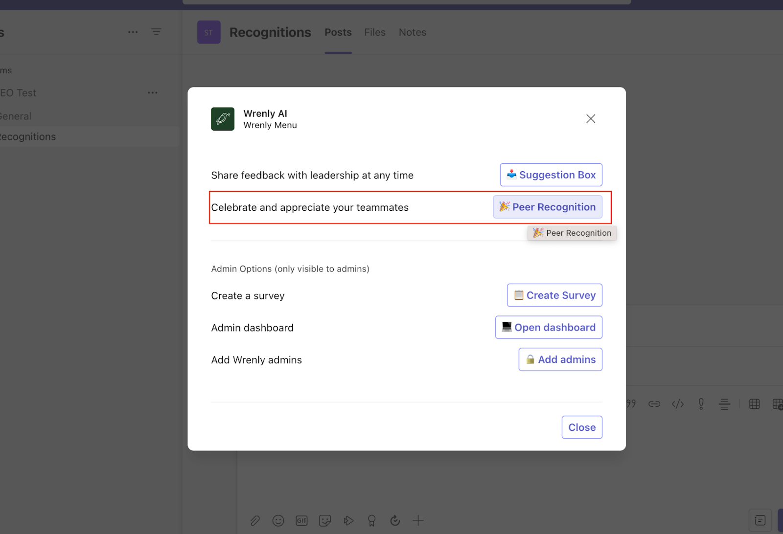
Task: Click the plus icon in compose bar
Action: pyautogui.click(x=418, y=521)
